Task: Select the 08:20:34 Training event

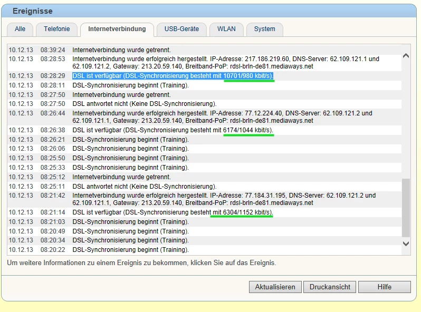Action: click(x=204, y=240)
